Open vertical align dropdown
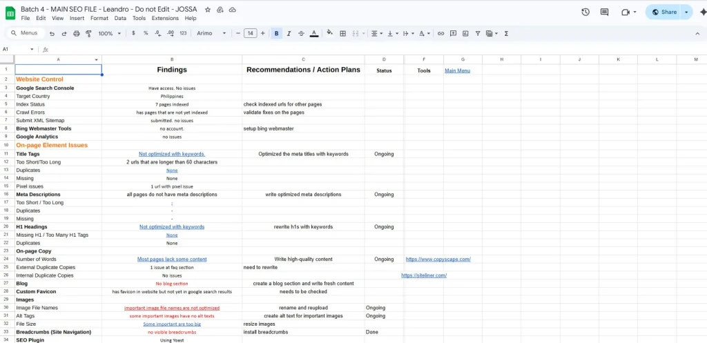Viewport: 707px width, 343px height. tap(393, 33)
